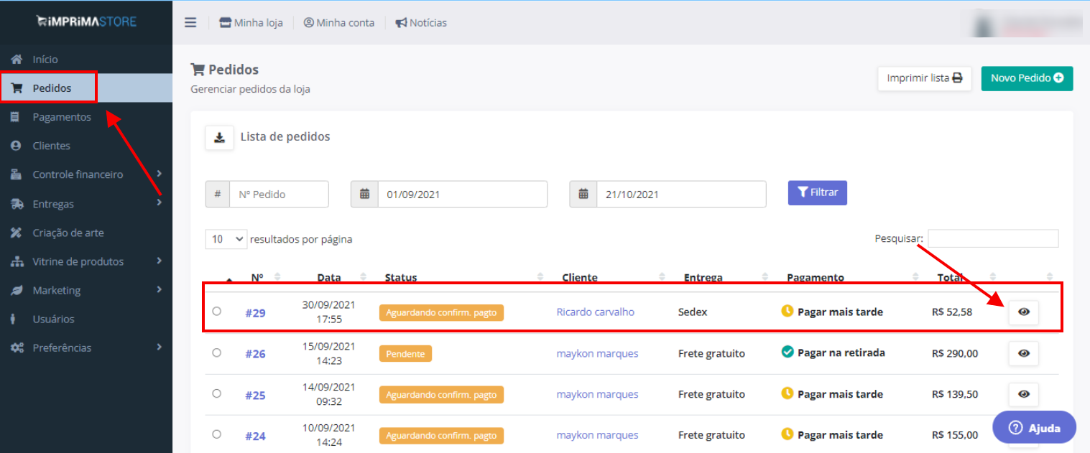Screen dimensions: 1090x453
Task: Open Clientes in the sidebar
Action: (x=51, y=146)
